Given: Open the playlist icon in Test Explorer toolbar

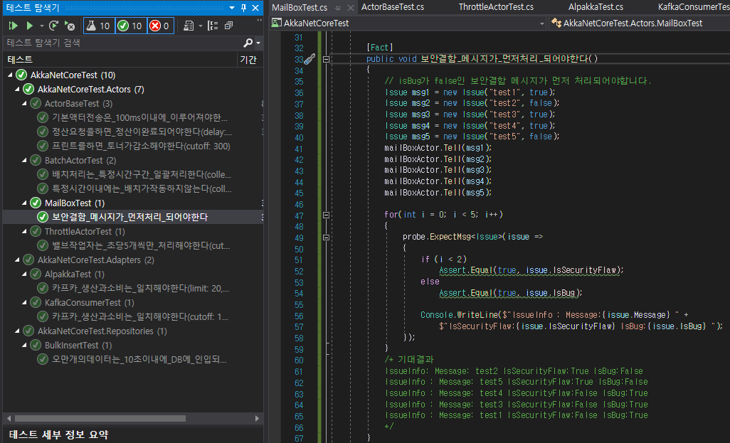Looking at the screenshot, I should (x=189, y=26).
